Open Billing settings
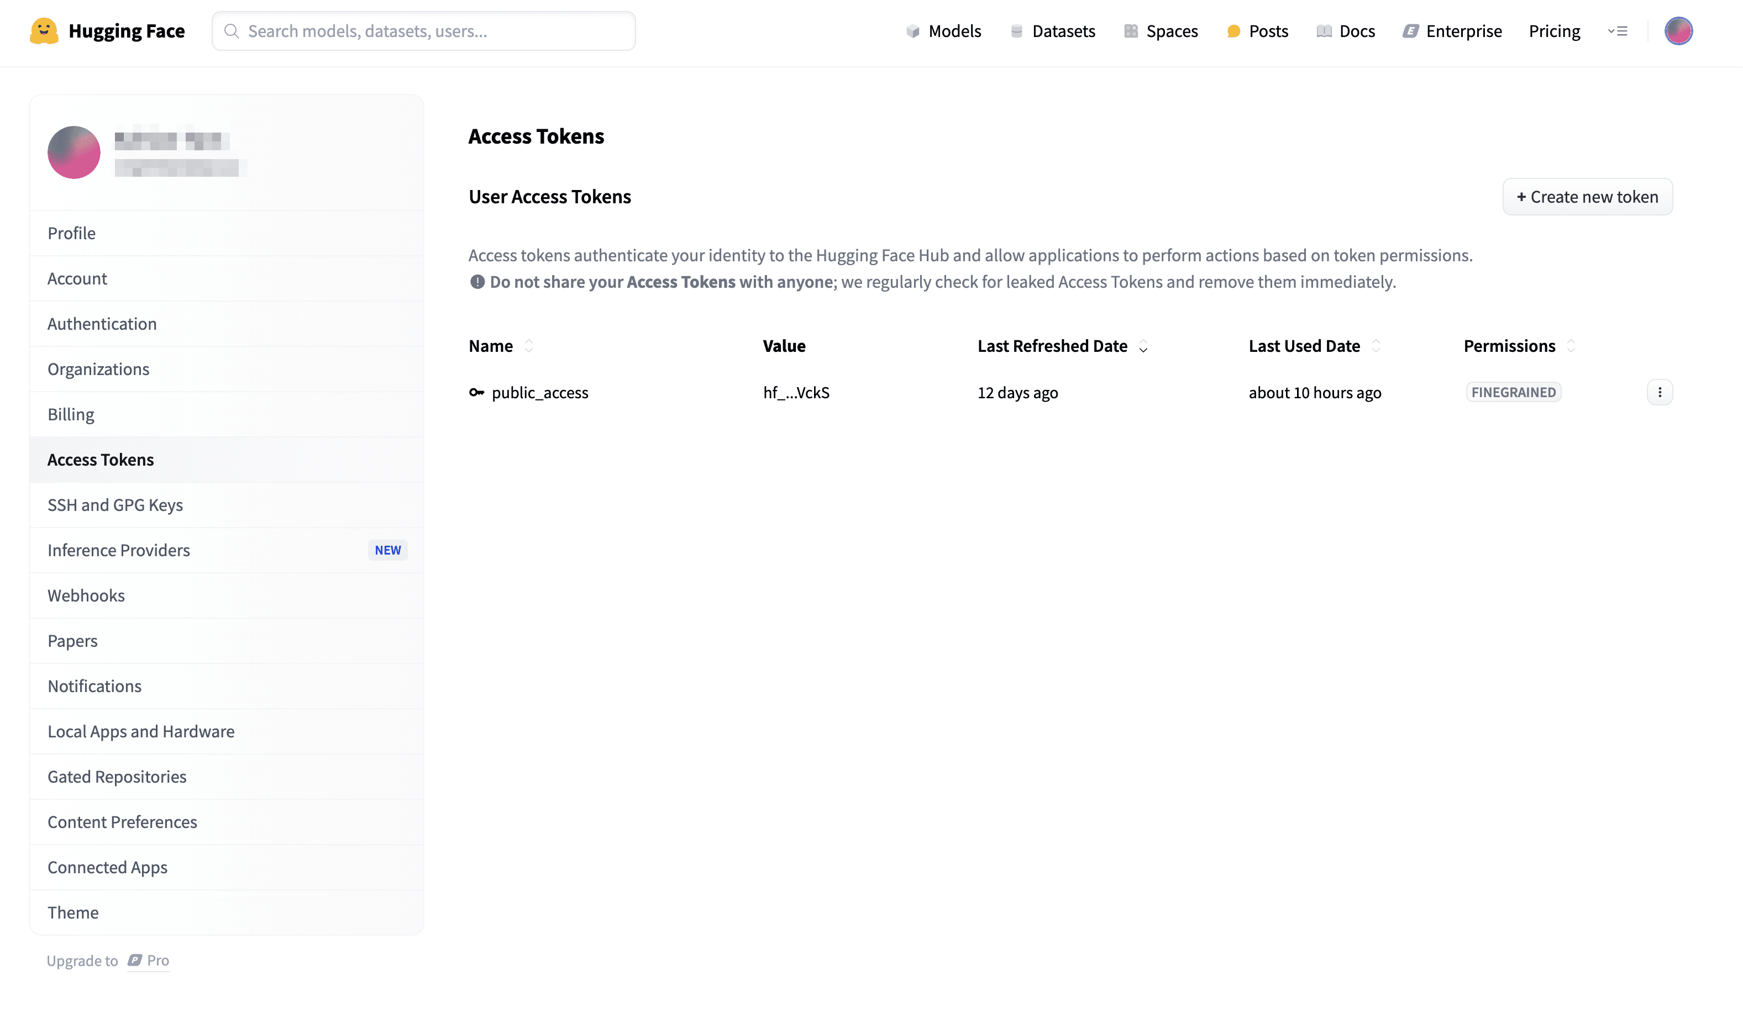Image resolution: width=1743 pixels, height=1013 pixels. (226, 414)
